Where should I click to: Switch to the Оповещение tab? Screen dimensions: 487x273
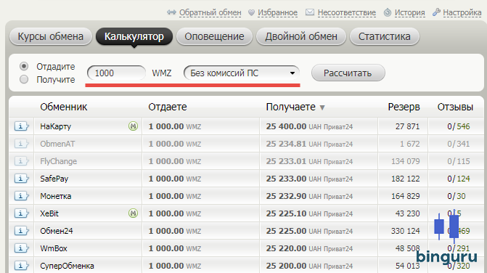[214, 36]
